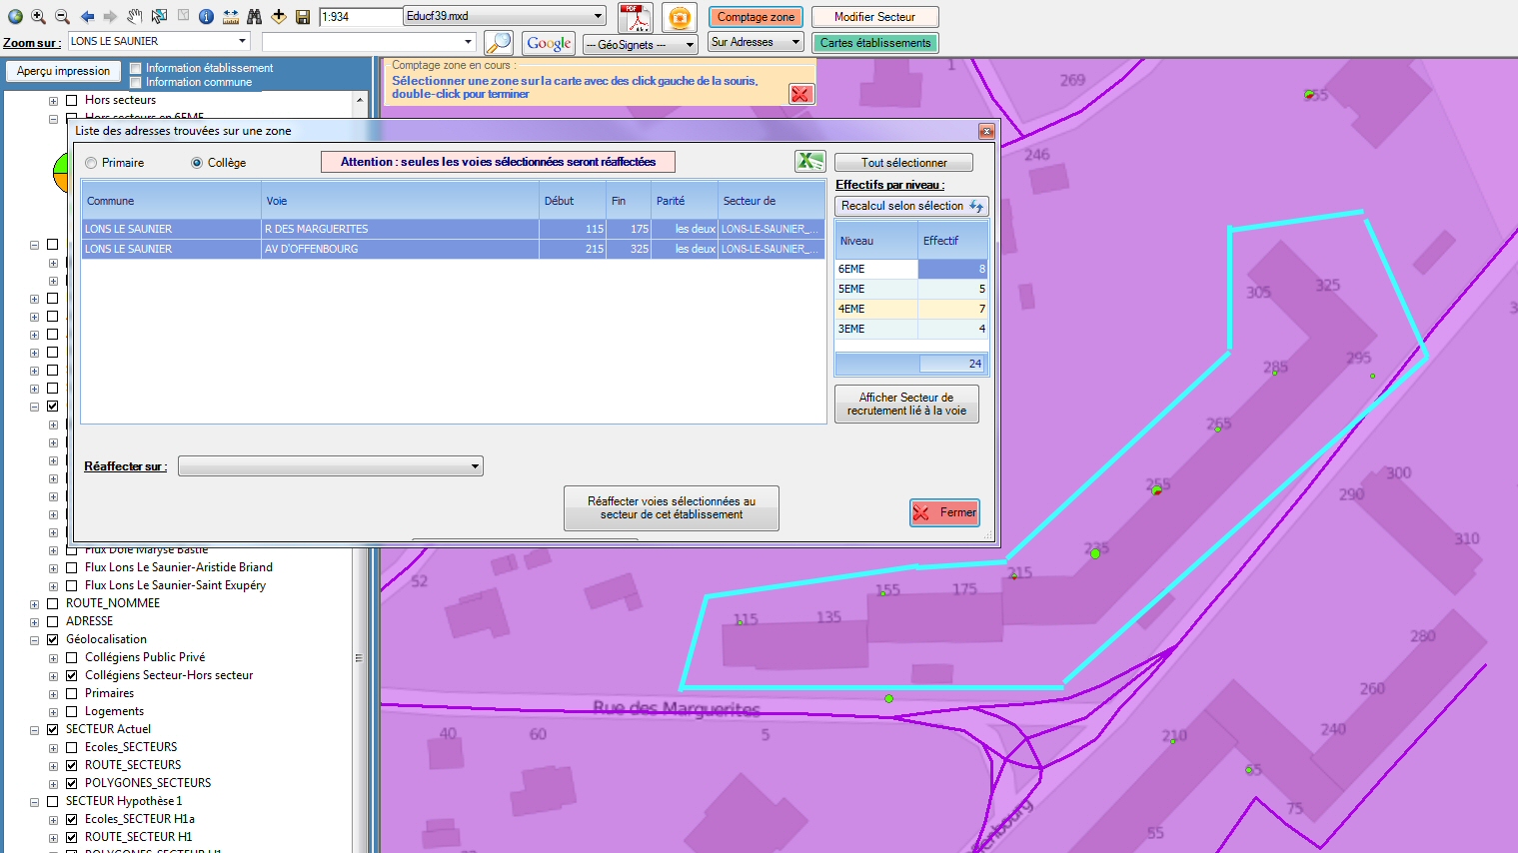Go forward to next map extent
1518x853 pixels.
(x=110, y=16)
